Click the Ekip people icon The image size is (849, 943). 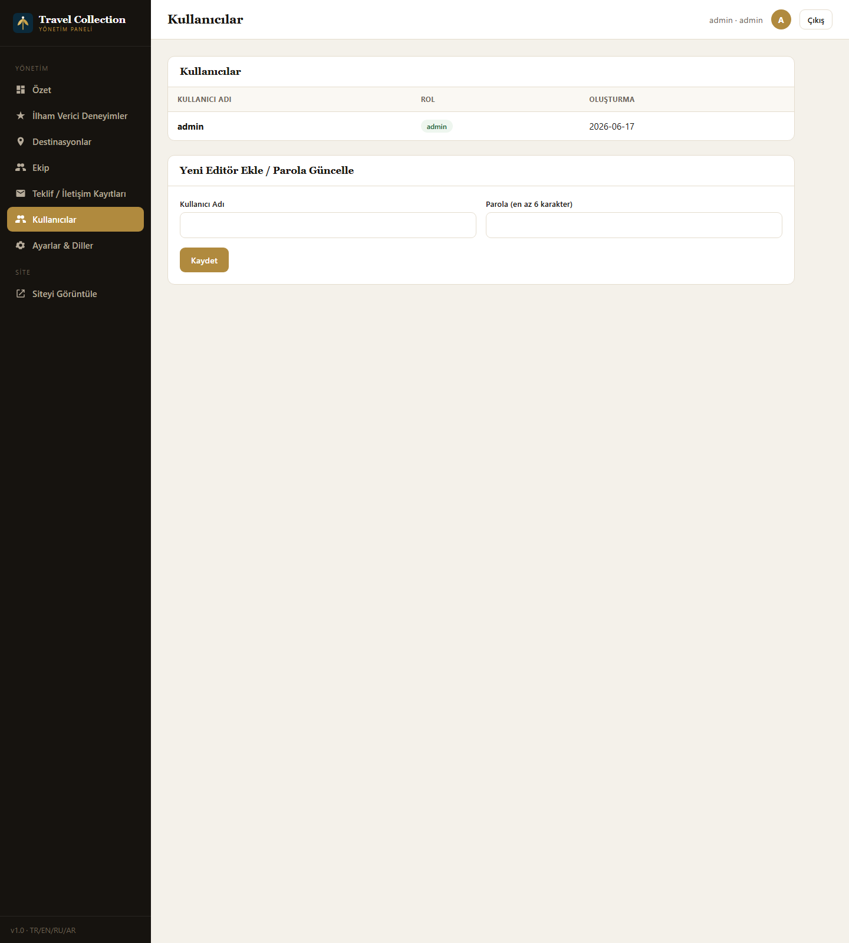21,167
